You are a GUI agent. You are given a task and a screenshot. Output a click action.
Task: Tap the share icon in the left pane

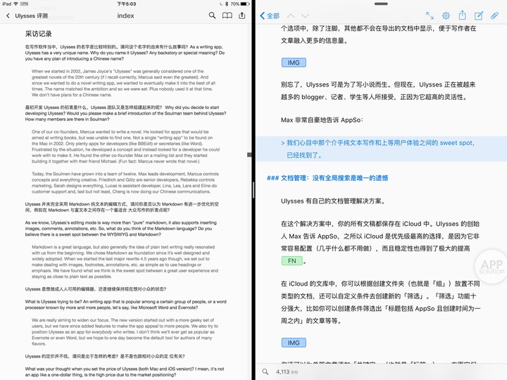tap(243, 15)
